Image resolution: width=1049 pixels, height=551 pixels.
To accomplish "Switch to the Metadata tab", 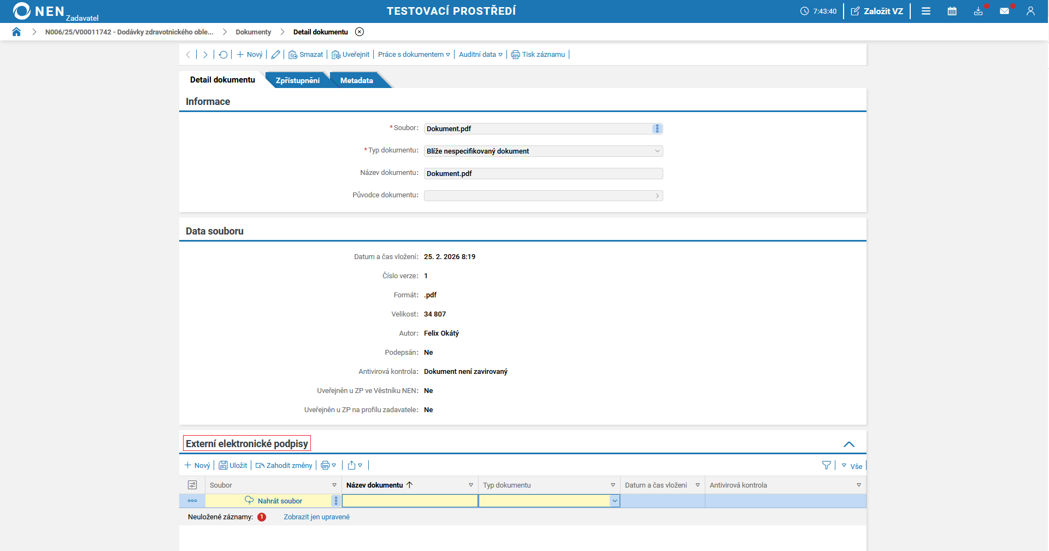I will 356,80.
